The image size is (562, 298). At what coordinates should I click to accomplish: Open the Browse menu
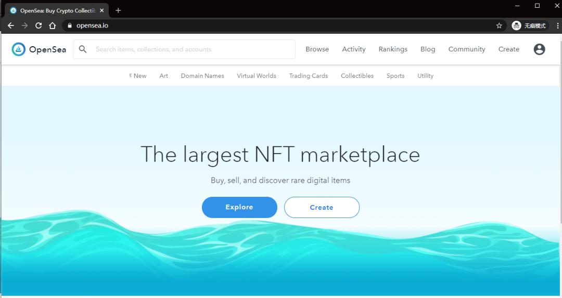317,49
